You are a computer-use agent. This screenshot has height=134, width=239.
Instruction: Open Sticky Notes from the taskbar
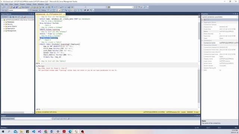[x=27, y=131]
